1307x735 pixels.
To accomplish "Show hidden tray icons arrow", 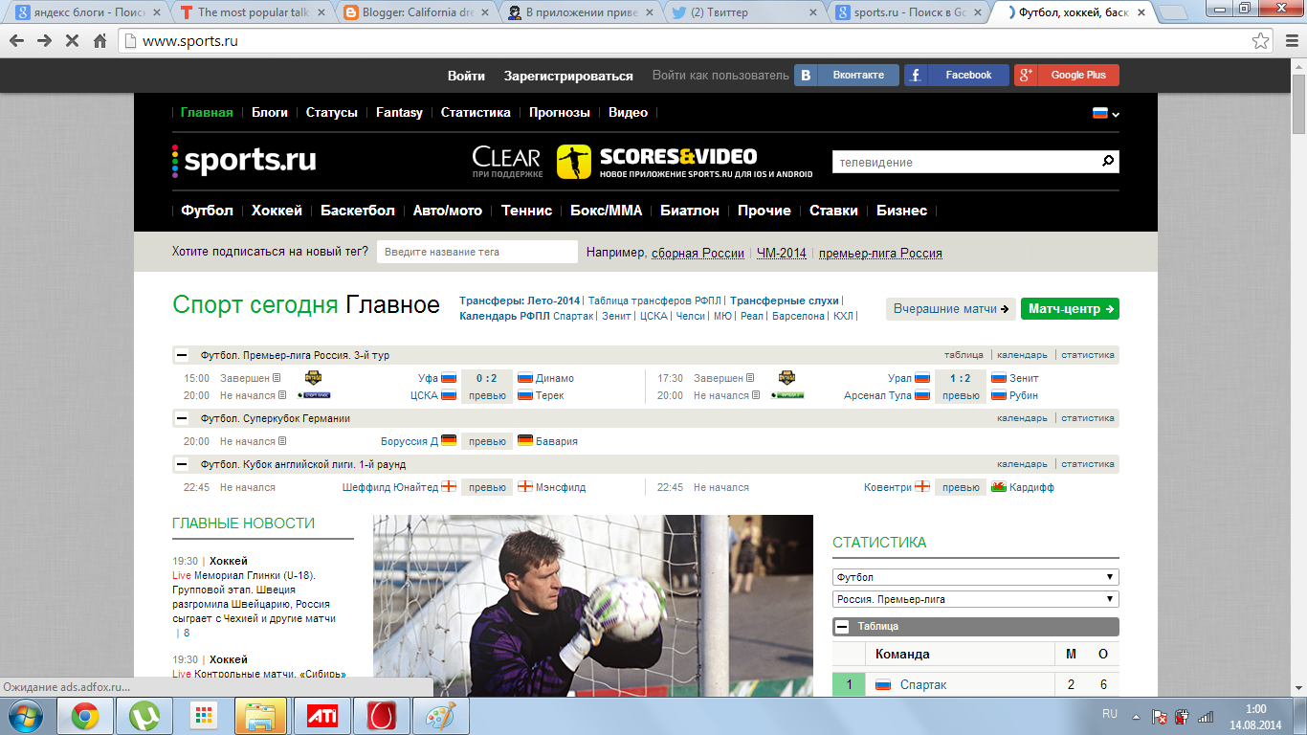I will (1136, 716).
